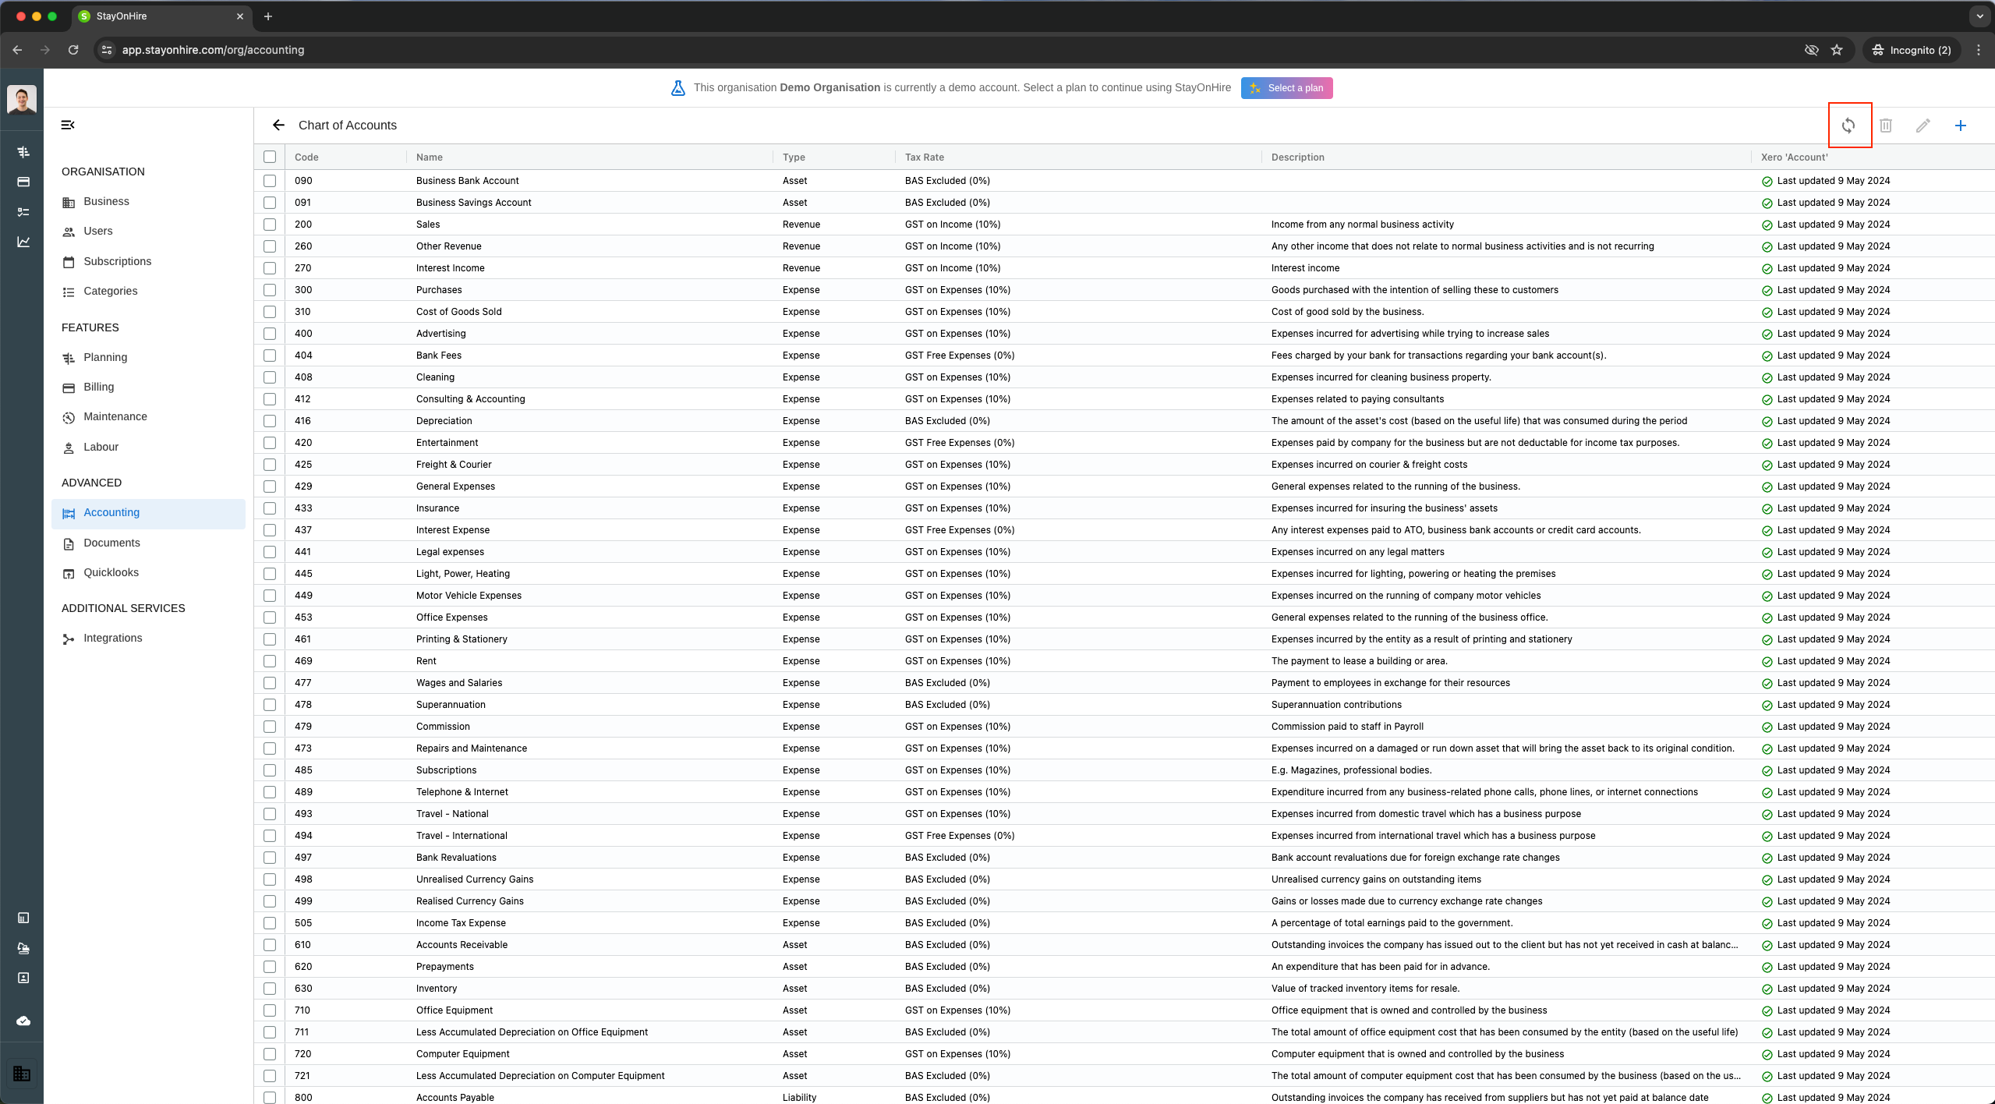The width and height of the screenshot is (1995, 1104).
Task: Click the back arrow beside Chart of Accounts
Action: click(x=278, y=126)
